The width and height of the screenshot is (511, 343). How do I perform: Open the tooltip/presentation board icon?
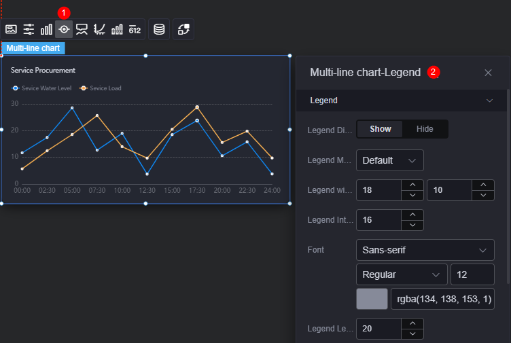pyautogui.click(x=82, y=29)
